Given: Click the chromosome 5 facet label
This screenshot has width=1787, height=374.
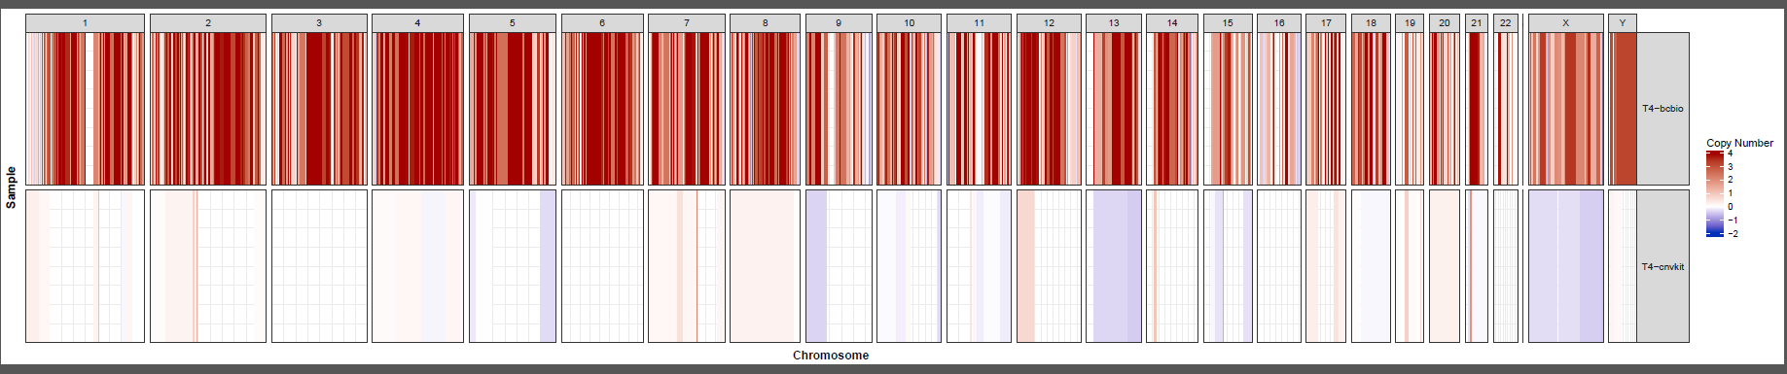Looking at the screenshot, I should [513, 22].
